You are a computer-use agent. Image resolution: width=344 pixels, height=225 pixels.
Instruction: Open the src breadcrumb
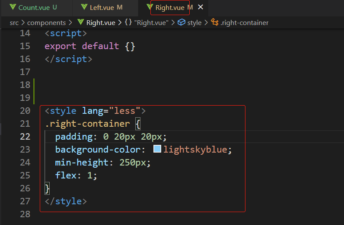pyautogui.click(x=14, y=23)
